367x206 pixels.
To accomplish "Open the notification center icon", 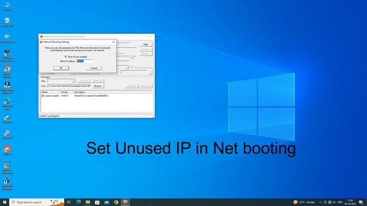I will (x=361, y=202).
